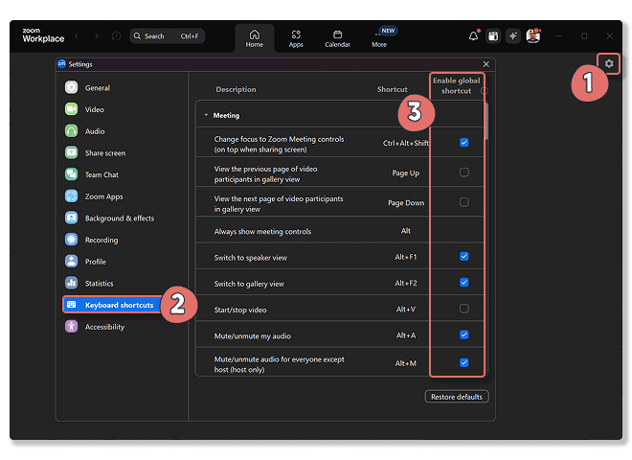Image resolution: width=632 pixels, height=460 pixels.
Task: Go back with left arrow
Action: tap(77, 36)
